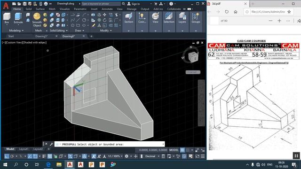This screenshot has height=169, width=301.
Task: Switch to the Layout1 tab
Action: point(24,149)
